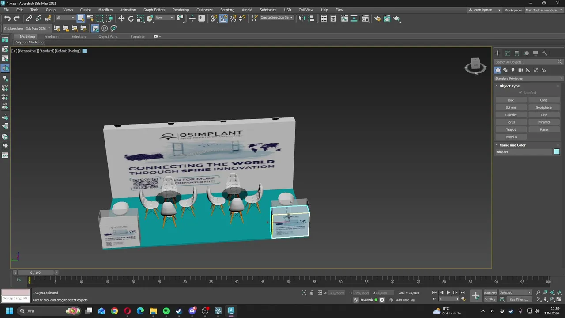Open the Curve Editor
The width and height of the screenshot is (565, 318).
coord(344,18)
